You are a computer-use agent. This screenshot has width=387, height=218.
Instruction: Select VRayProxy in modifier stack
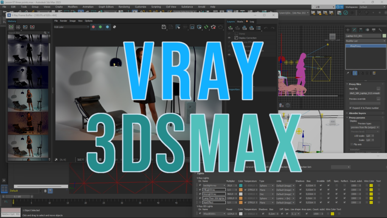point(365,46)
